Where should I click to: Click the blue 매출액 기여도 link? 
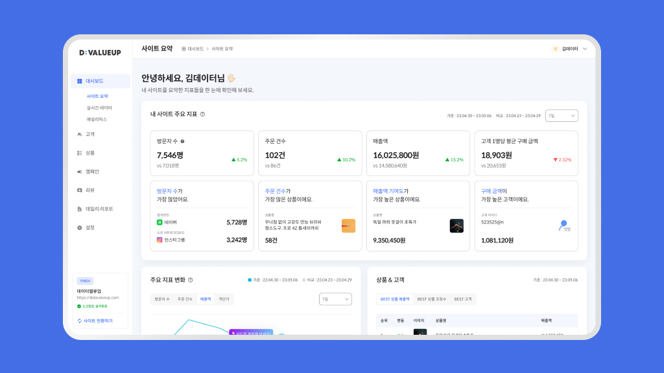click(x=388, y=191)
